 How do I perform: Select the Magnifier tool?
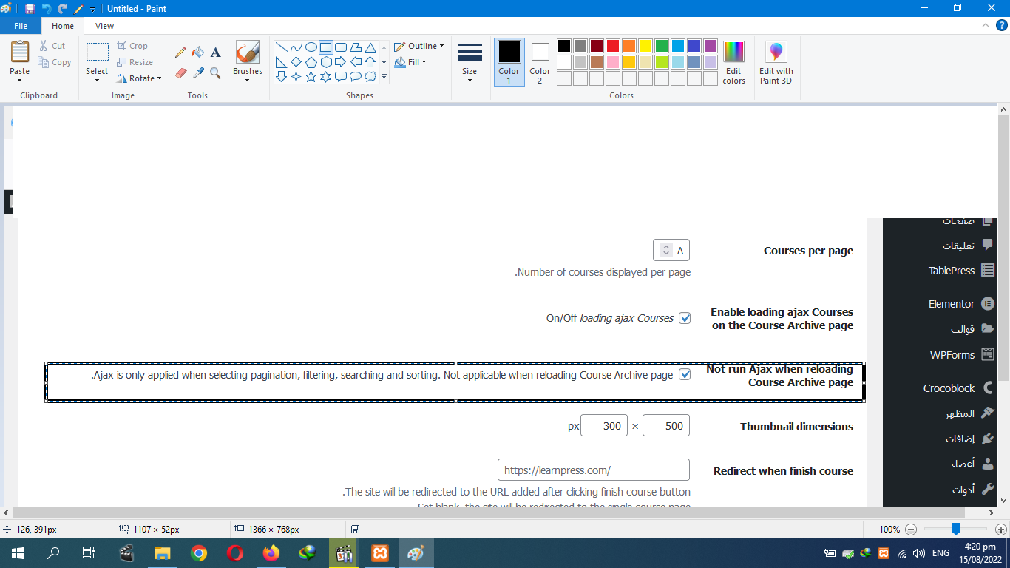point(215,73)
